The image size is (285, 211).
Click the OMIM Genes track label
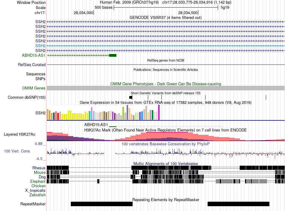pyautogui.click(x=34, y=88)
